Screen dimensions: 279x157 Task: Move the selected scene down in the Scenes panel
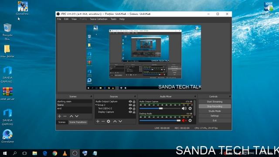[77, 116]
